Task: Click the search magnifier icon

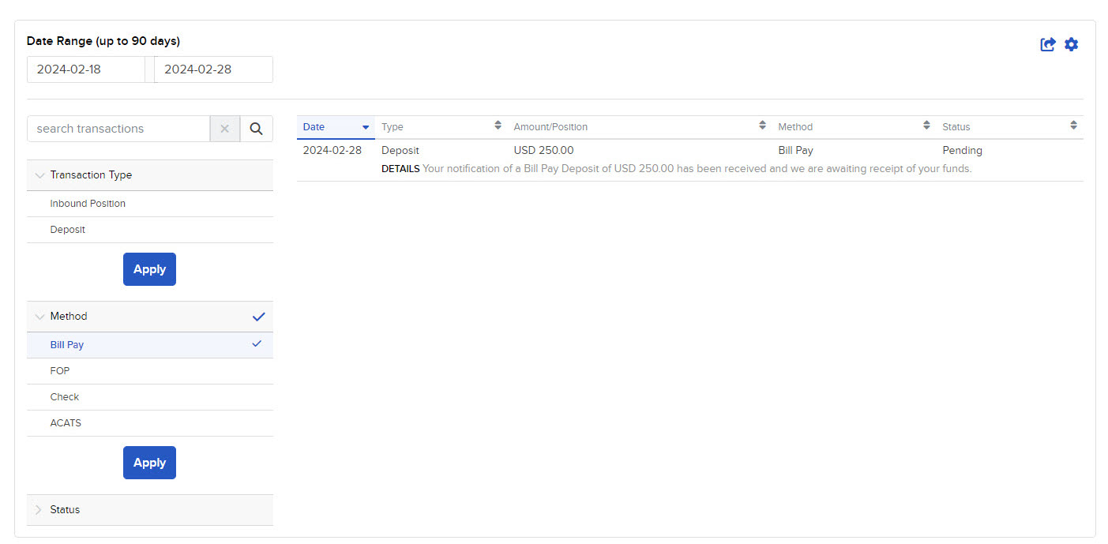Action: (x=256, y=128)
